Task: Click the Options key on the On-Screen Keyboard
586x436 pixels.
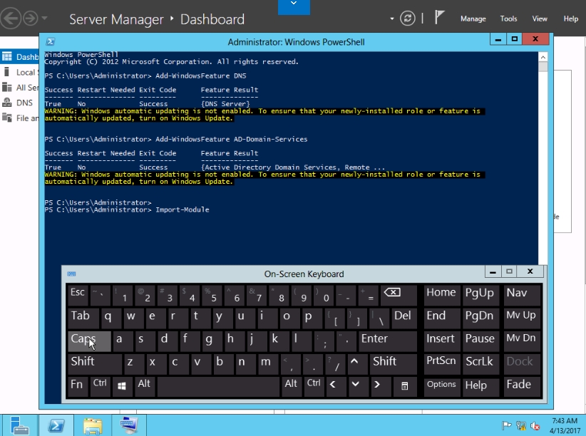Action: 441,385
